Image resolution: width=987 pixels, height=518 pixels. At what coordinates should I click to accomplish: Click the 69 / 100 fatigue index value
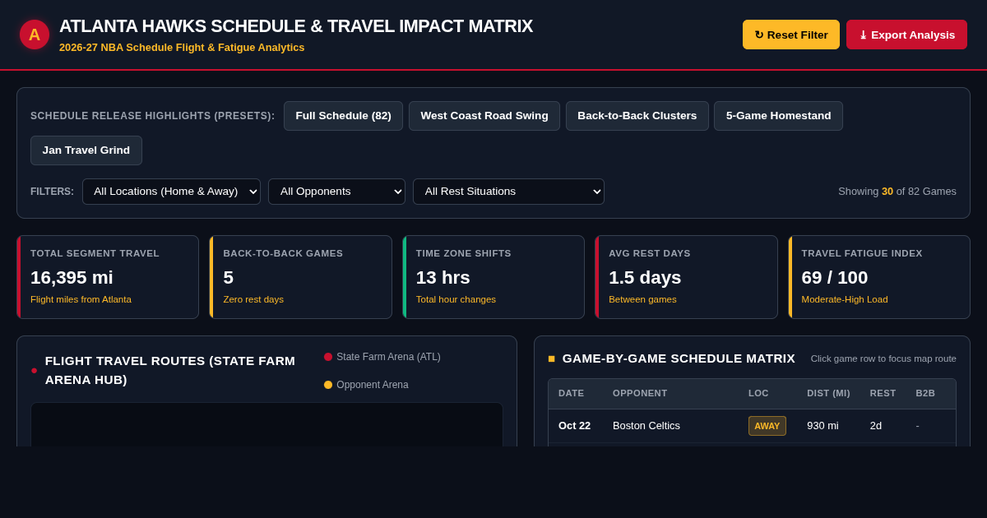tap(835, 278)
